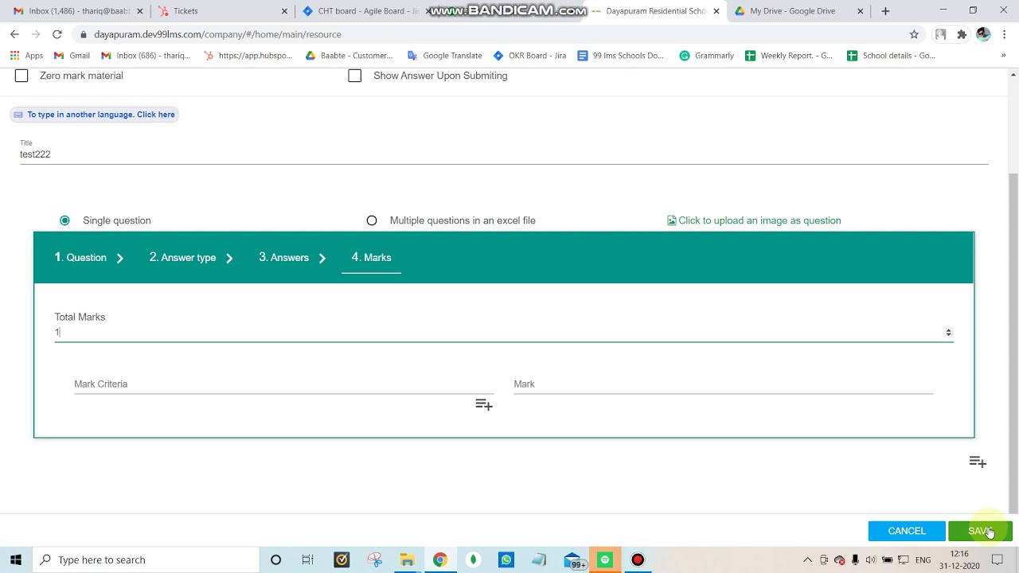Open the Gmail bookmark
This screenshot has width=1019, height=573.
pyautogui.click(x=72, y=56)
